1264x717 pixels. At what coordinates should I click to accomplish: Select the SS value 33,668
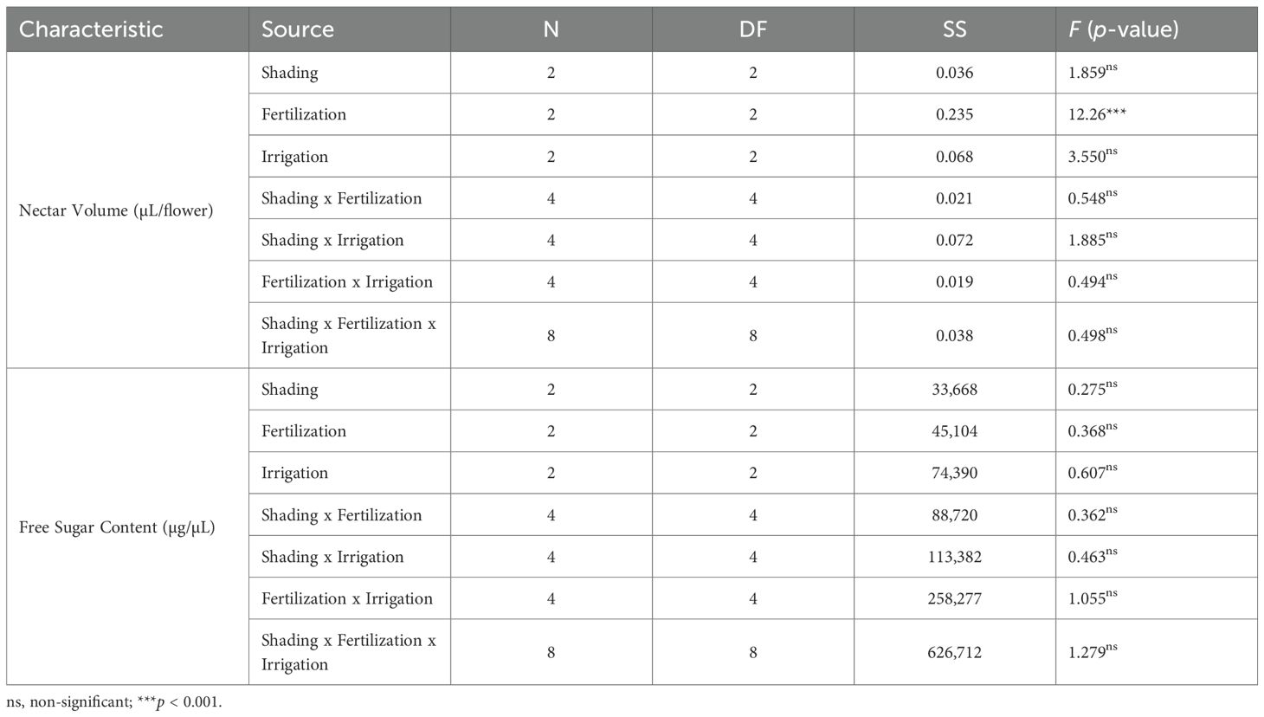[x=954, y=390]
